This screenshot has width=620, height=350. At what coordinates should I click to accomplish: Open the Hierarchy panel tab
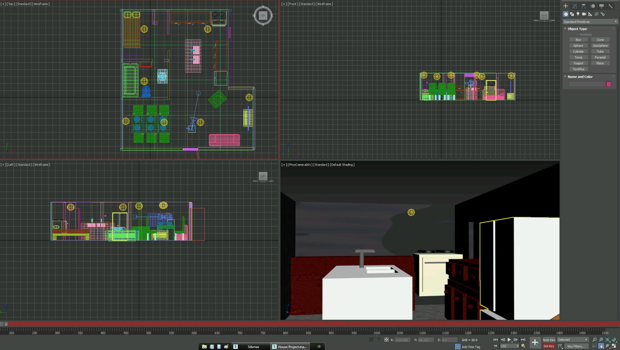coord(583,6)
